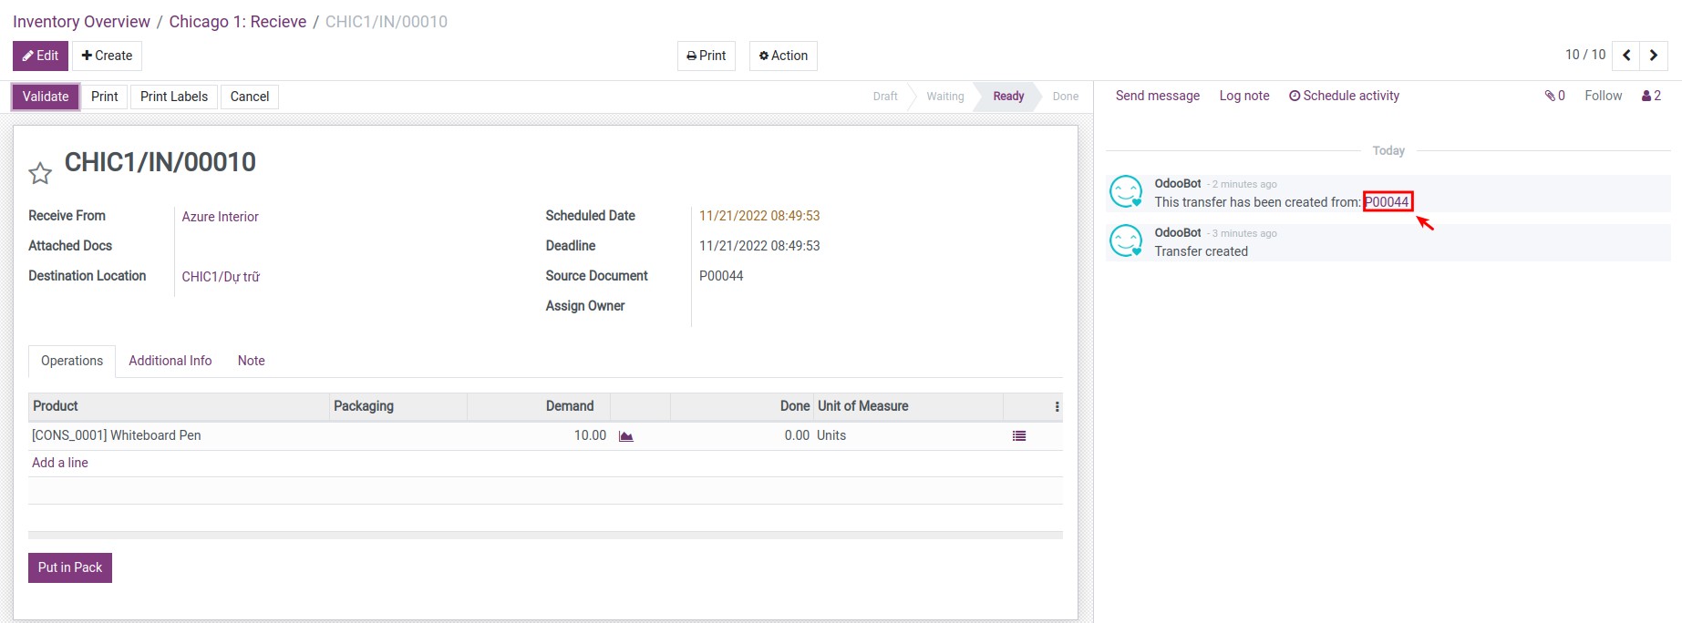Open detailed operations list icon for Whiteboard Pen
This screenshot has width=1682, height=623.
coord(1019,436)
